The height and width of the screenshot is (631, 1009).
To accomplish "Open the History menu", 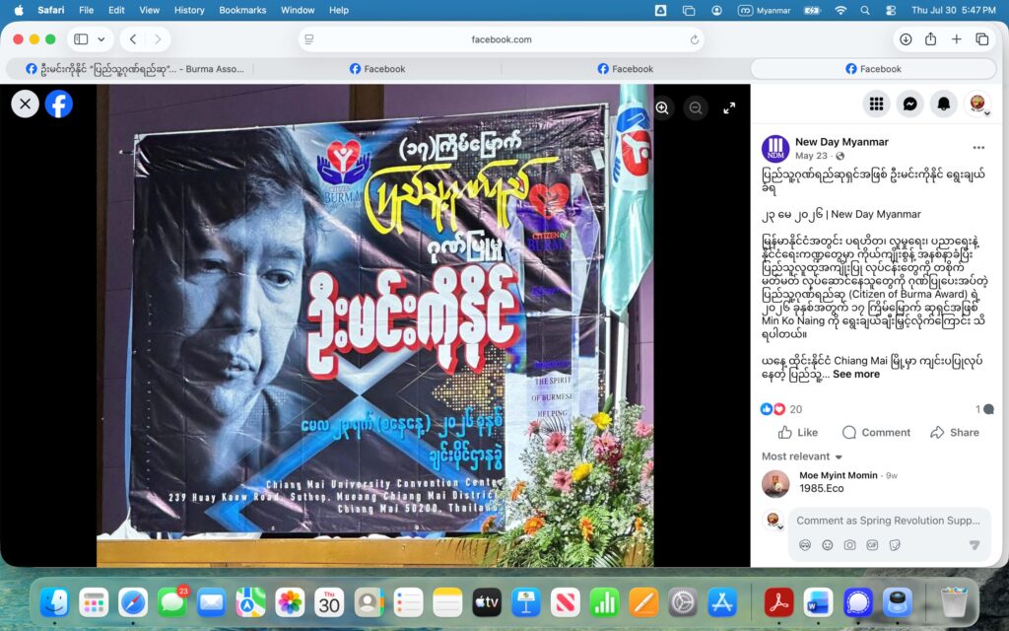I will [189, 10].
